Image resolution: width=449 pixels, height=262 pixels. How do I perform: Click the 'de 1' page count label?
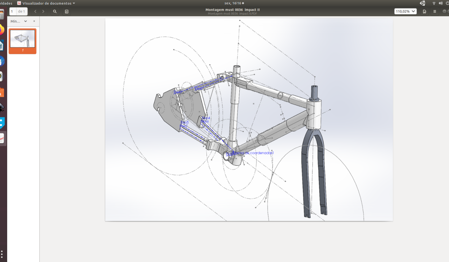point(22,11)
